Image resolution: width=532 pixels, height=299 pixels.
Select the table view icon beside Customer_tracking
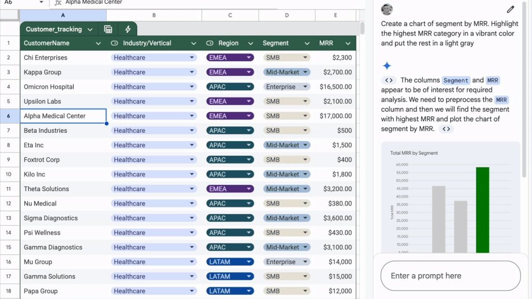(x=108, y=29)
